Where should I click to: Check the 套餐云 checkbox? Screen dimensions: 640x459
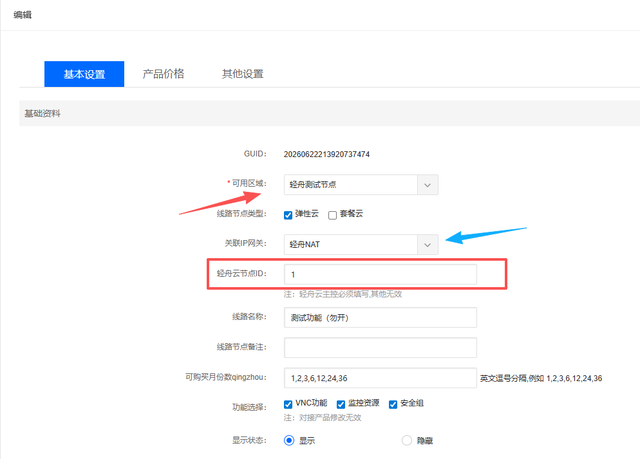click(x=333, y=215)
